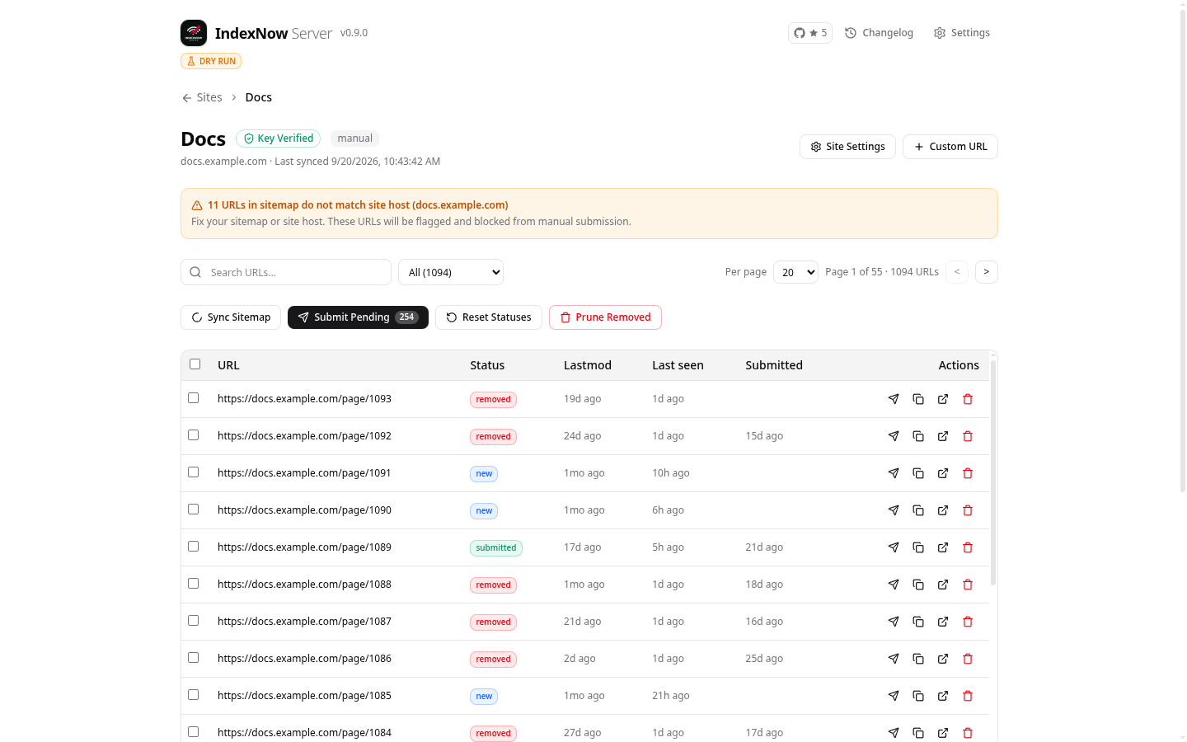Click the Prune Removed button
Viewport: 1187px width, 742px height.
[x=605, y=317]
